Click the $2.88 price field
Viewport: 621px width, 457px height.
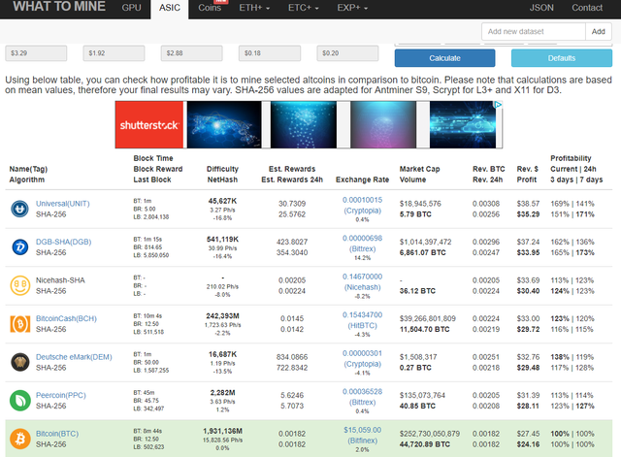point(192,53)
